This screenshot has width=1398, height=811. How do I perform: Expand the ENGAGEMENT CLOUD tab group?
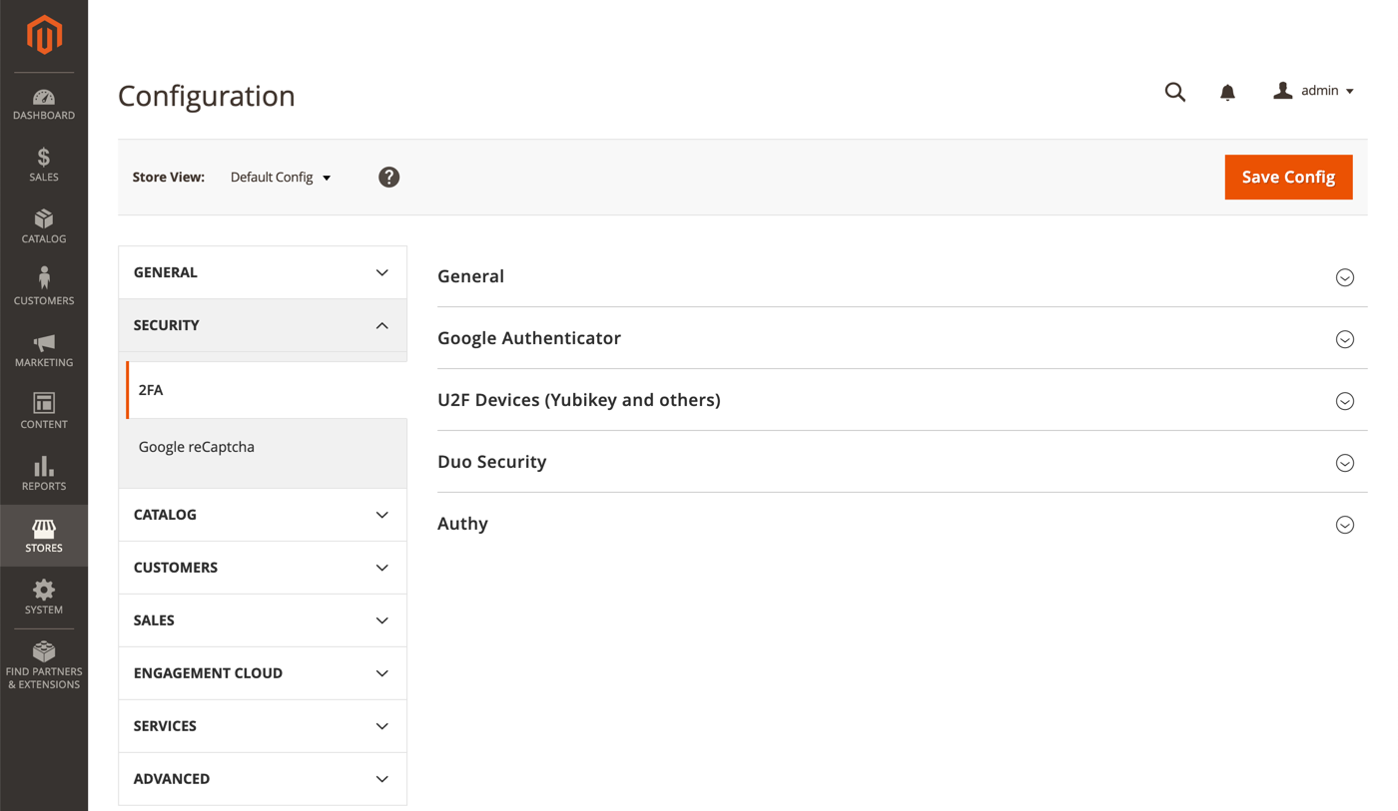coord(263,673)
